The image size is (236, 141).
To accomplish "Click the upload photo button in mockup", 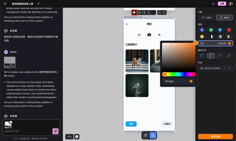I will (x=167, y=124).
